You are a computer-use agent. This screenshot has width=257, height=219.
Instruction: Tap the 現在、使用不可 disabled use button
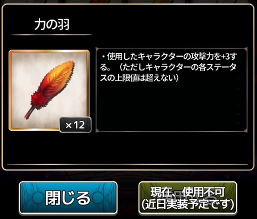coord(187,198)
